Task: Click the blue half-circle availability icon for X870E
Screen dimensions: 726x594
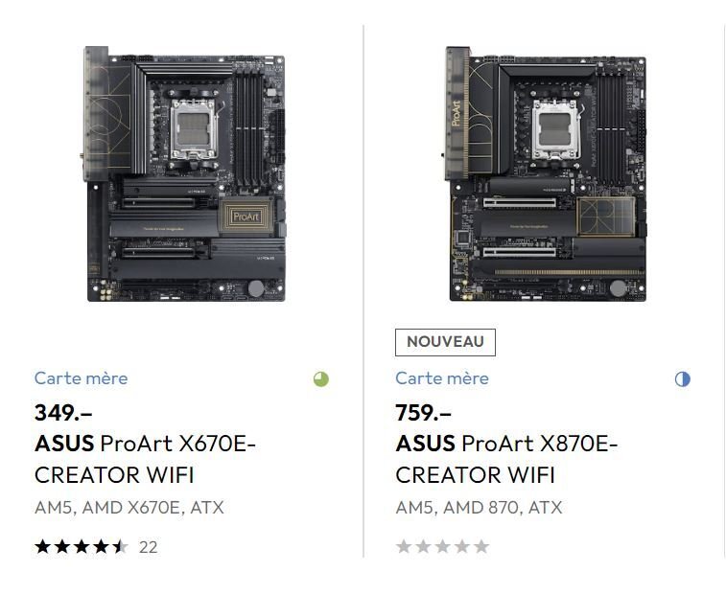Action: 682,378
